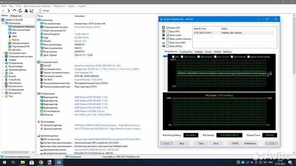
Task: Expand the Сервер tree node
Action: coord(2,60)
